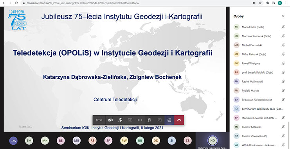Bookmark this page with star icon
The image size is (290, 149).
click(x=260, y=3)
